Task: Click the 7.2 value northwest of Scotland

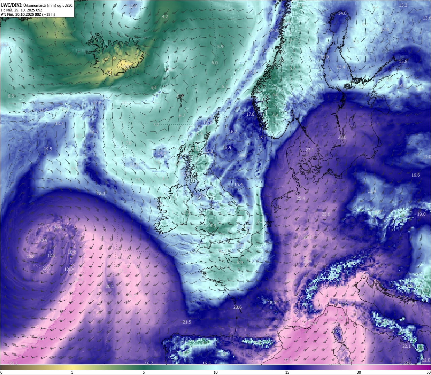Action: pos(156,124)
